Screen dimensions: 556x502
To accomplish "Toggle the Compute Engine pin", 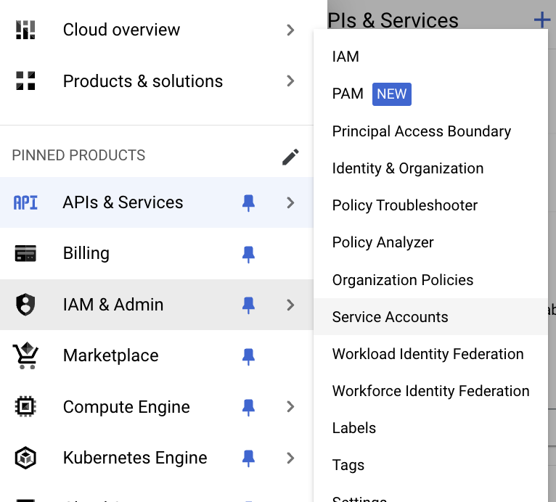I will (248, 408).
